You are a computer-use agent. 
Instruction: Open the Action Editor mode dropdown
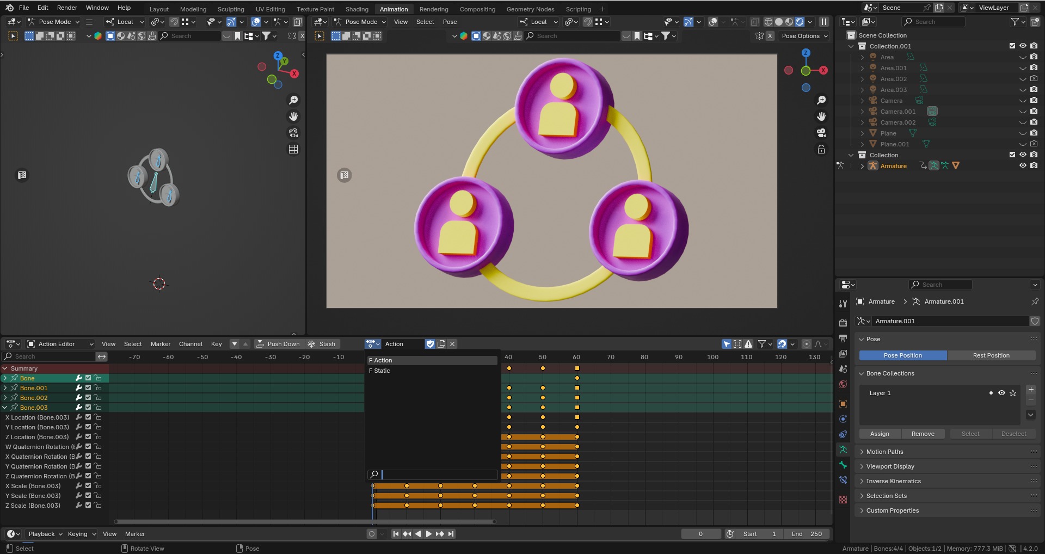click(60, 344)
